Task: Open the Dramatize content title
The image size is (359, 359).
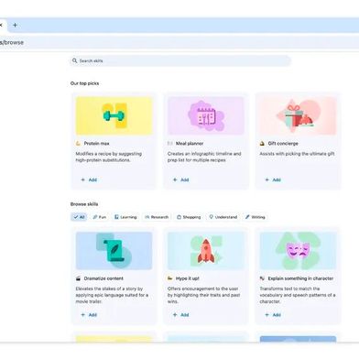Action: pyautogui.click(x=103, y=278)
